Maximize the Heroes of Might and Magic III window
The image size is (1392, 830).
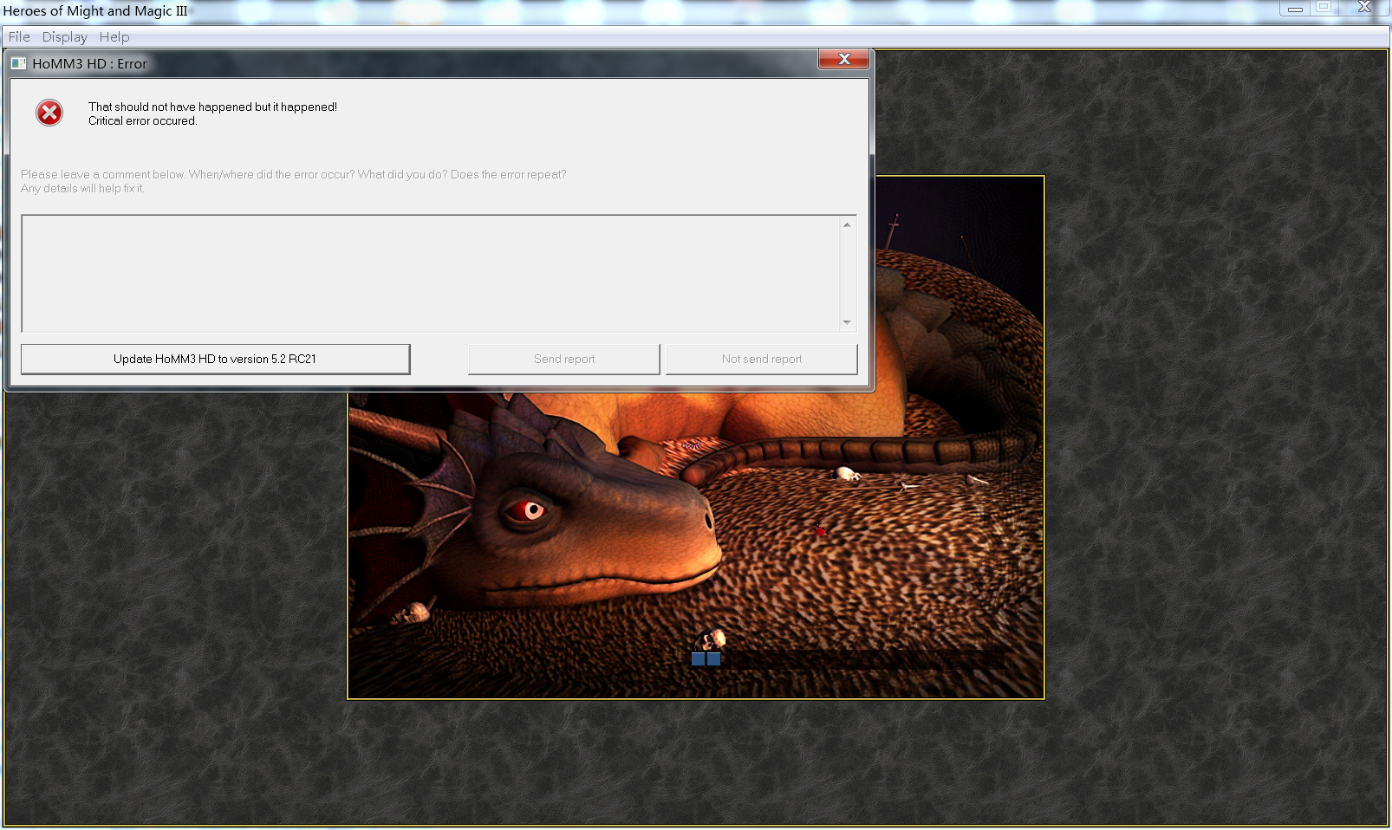tap(1324, 8)
